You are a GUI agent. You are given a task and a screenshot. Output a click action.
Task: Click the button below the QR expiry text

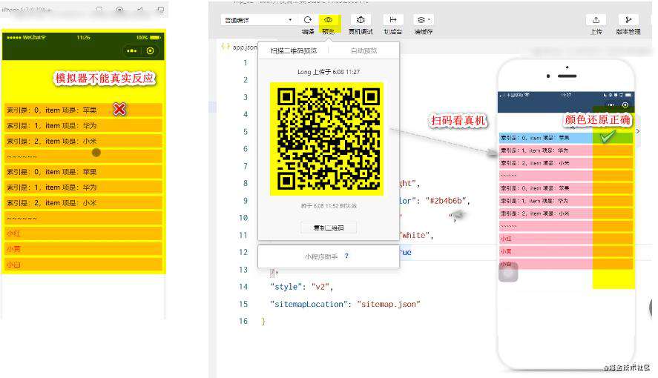coord(329,228)
